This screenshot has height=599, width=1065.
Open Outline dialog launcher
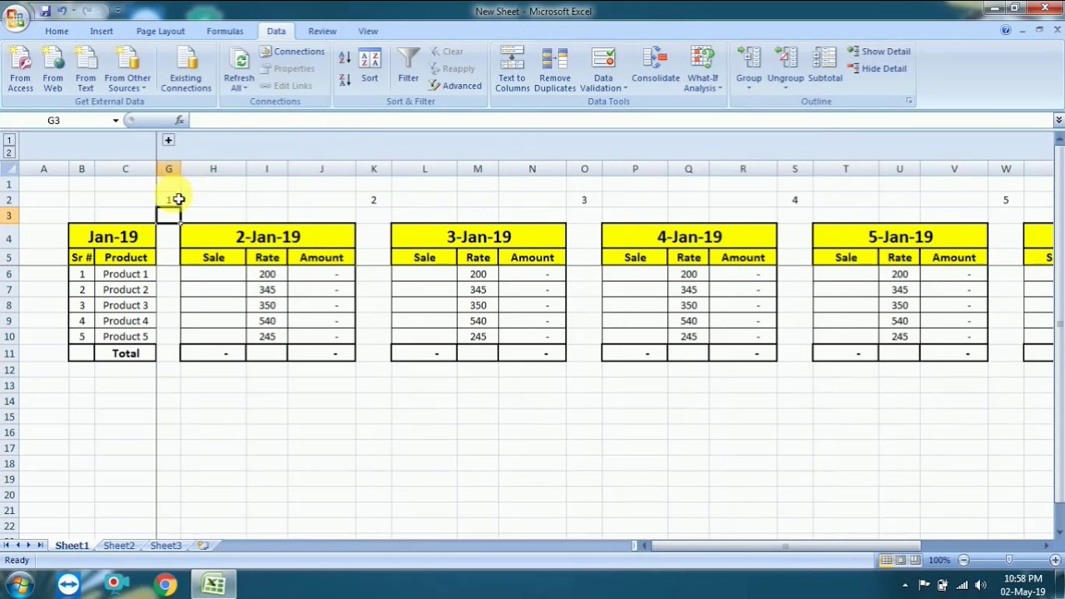tap(909, 101)
